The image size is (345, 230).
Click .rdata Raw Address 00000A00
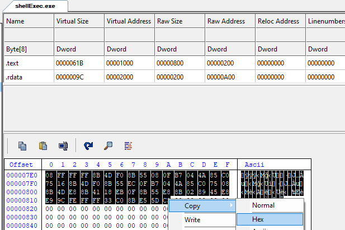point(230,77)
